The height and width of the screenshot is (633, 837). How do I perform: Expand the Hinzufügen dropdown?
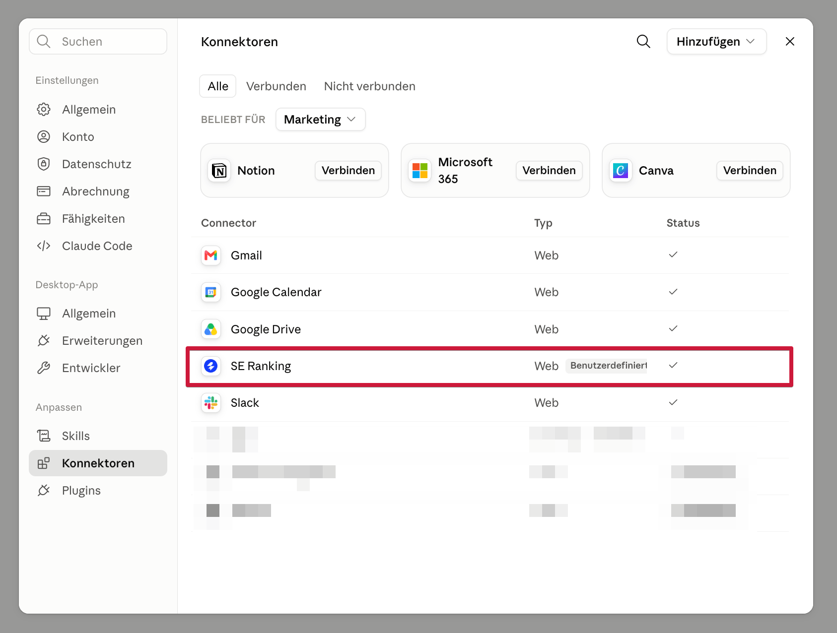[716, 42]
